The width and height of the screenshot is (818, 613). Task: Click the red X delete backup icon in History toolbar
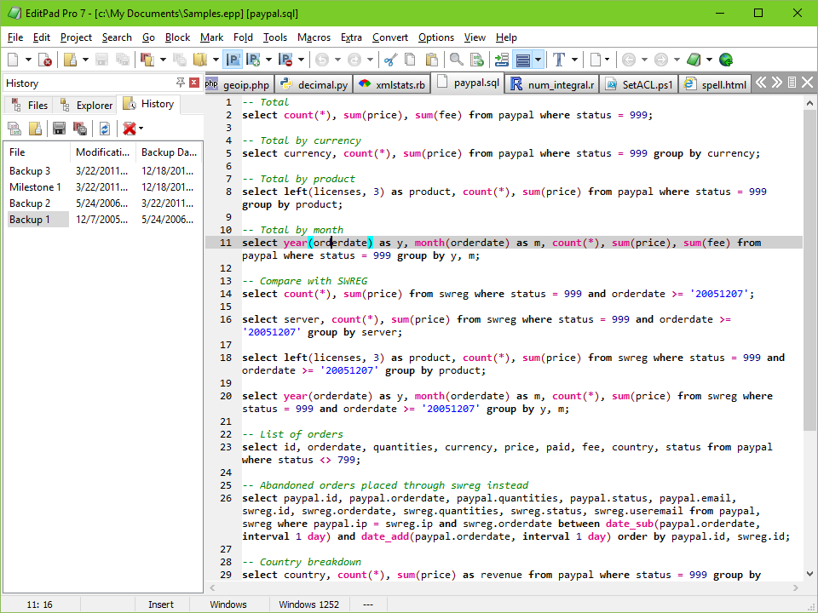[x=129, y=129]
